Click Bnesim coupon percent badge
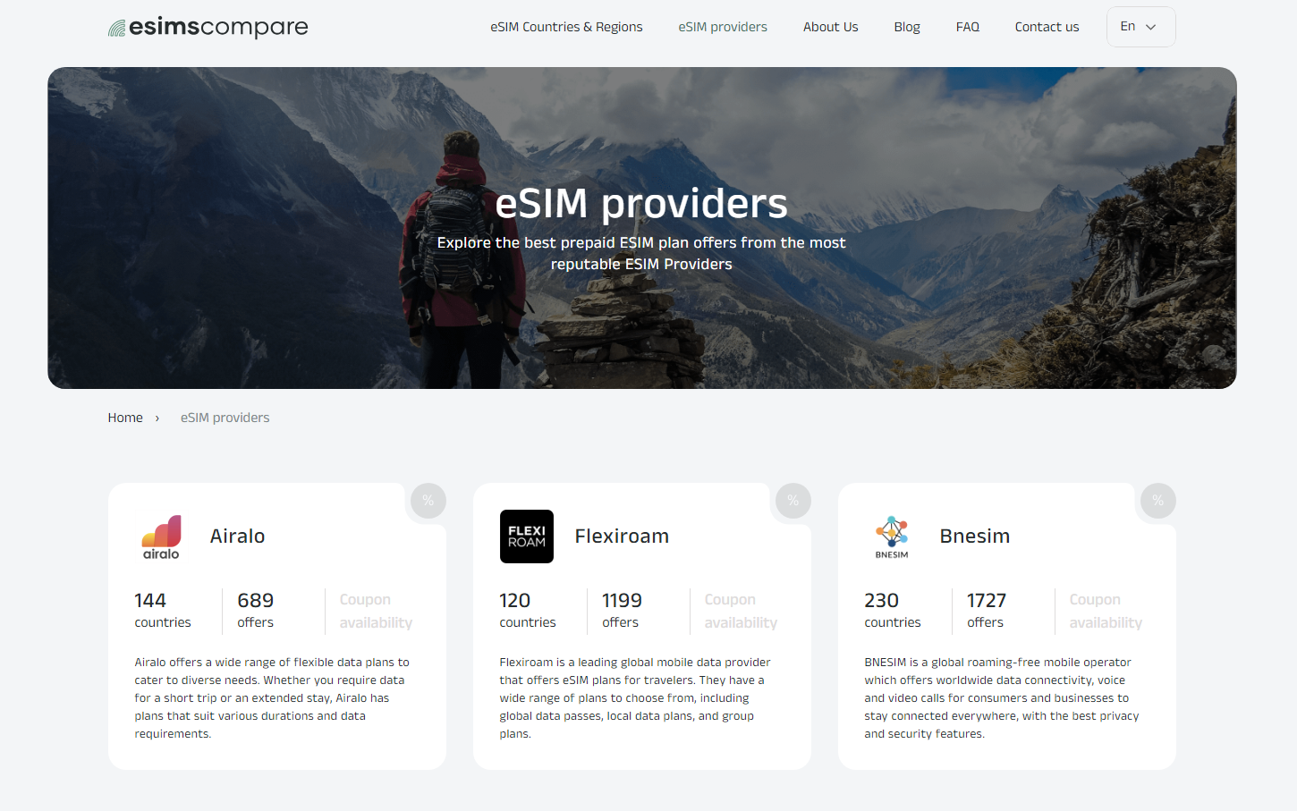1297x811 pixels. [1157, 501]
